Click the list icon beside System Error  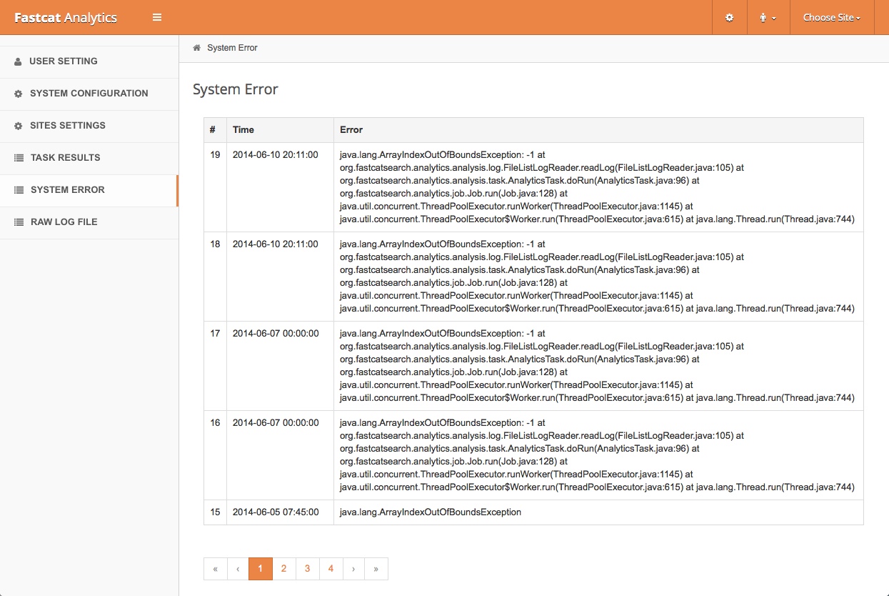click(19, 190)
